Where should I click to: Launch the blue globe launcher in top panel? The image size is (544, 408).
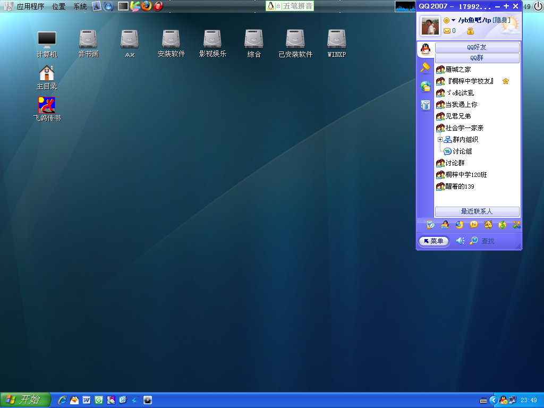pos(108,6)
